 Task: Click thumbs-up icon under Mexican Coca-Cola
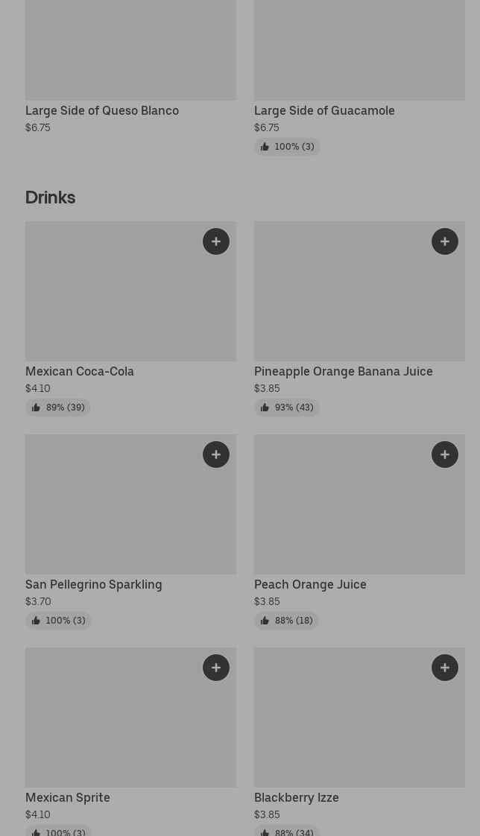click(x=36, y=408)
